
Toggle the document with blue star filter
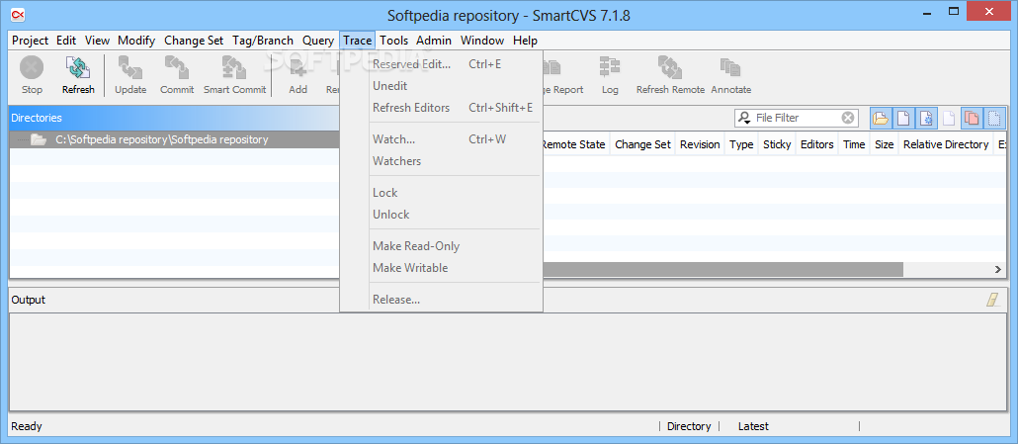pyautogui.click(x=926, y=118)
